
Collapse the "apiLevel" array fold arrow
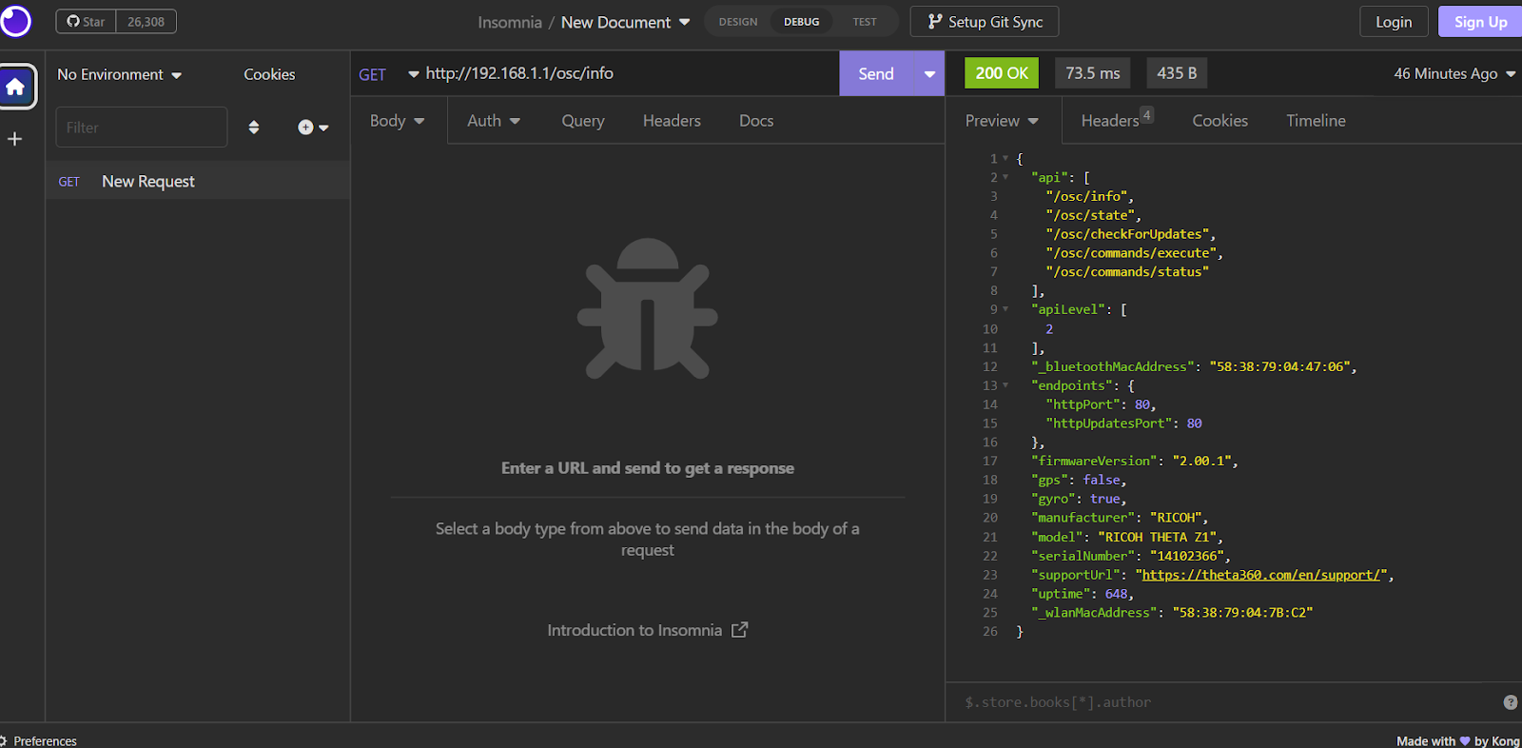point(1005,309)
